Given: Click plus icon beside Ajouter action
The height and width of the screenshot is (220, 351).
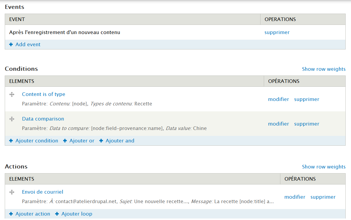Looking at the screenshot, I should tap(11, 214).
